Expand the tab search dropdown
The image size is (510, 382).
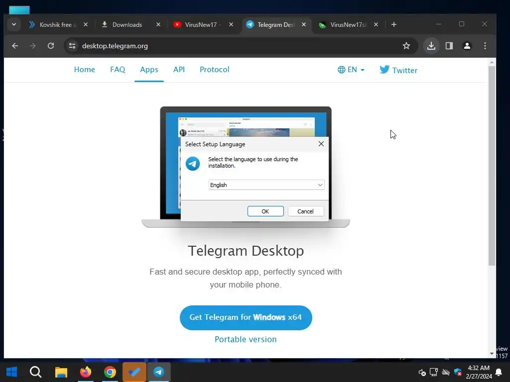tap(14, 24)
